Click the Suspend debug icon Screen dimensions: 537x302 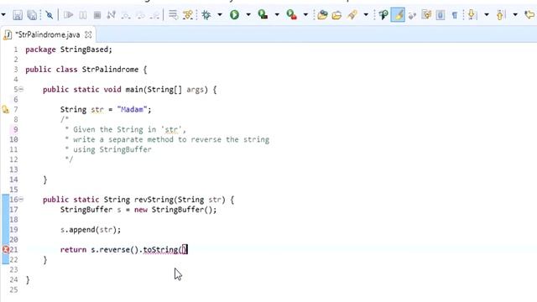83,15
